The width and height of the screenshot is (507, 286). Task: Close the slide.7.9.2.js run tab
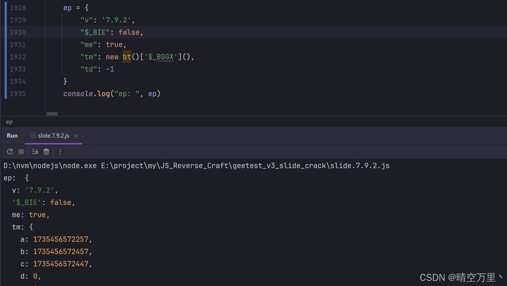75,136
